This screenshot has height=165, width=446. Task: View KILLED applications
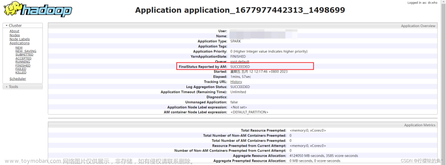[x=21, y=72]
